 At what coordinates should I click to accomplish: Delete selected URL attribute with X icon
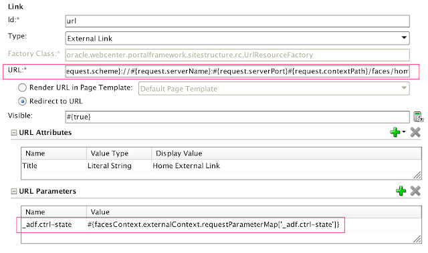point(415,132)
